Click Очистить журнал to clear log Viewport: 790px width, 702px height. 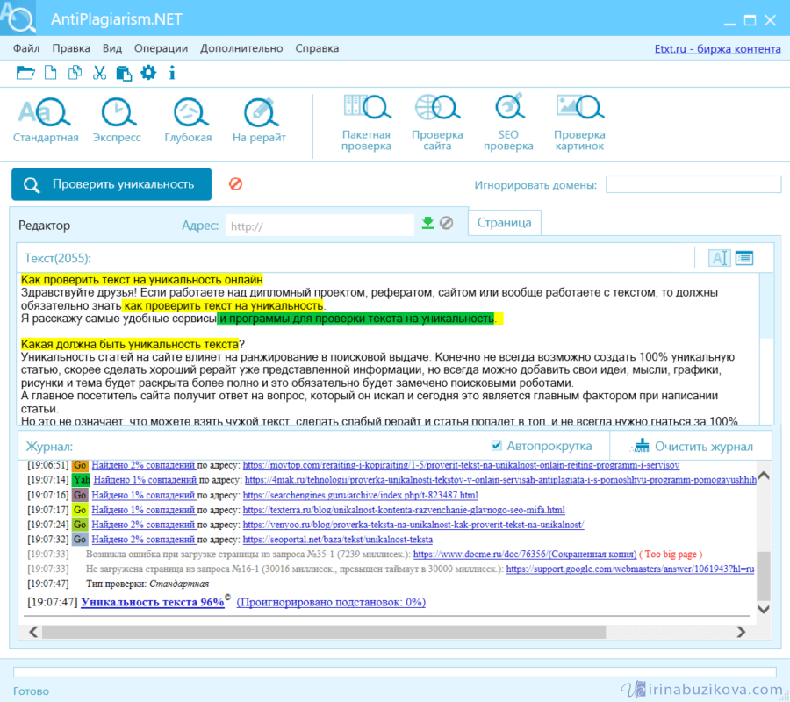tap(693, 446)
